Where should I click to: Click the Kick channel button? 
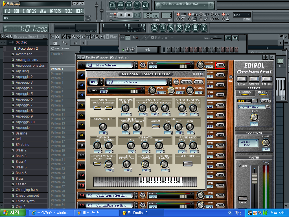(x=147, y=50)
